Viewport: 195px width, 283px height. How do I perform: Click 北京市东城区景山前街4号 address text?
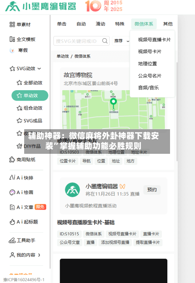pos(91,84)
